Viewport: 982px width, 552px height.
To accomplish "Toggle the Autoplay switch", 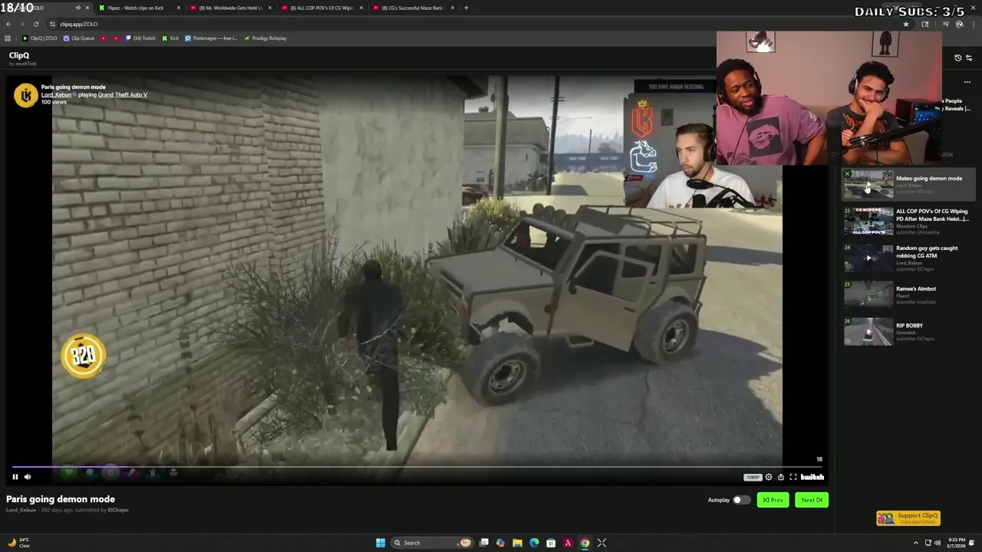I will (741, 500).
